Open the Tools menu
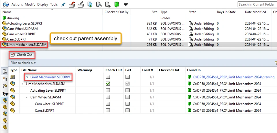The height and width of the screenshot is (133, 277). [x=54, y=4]
